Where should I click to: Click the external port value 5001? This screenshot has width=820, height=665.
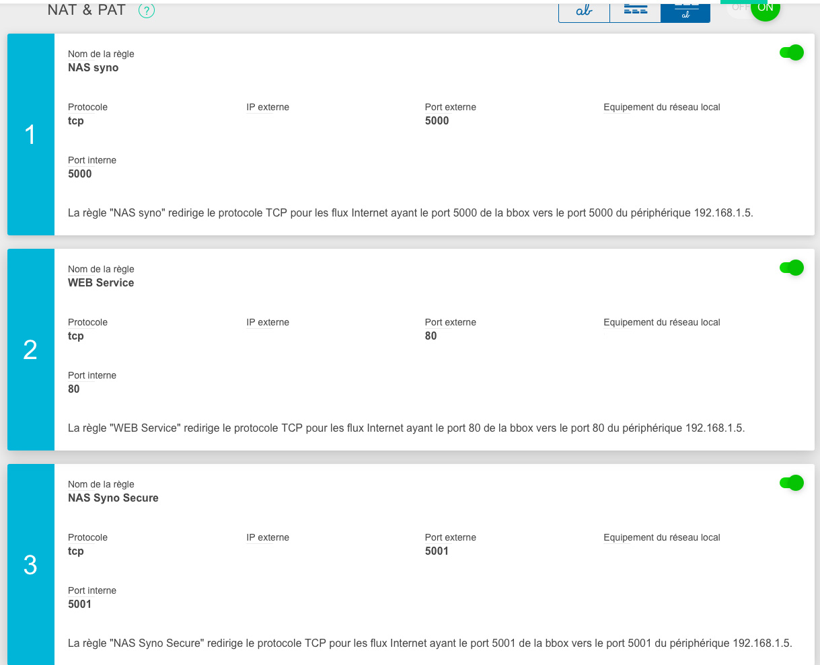437,551
